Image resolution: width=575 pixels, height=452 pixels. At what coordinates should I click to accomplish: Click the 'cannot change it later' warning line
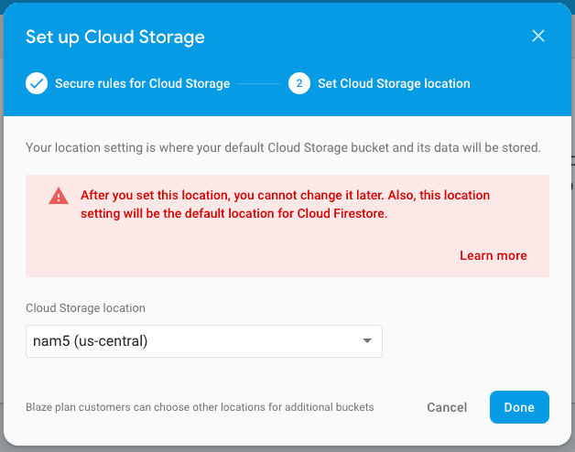pyautogui.click(x=285, y=195)
